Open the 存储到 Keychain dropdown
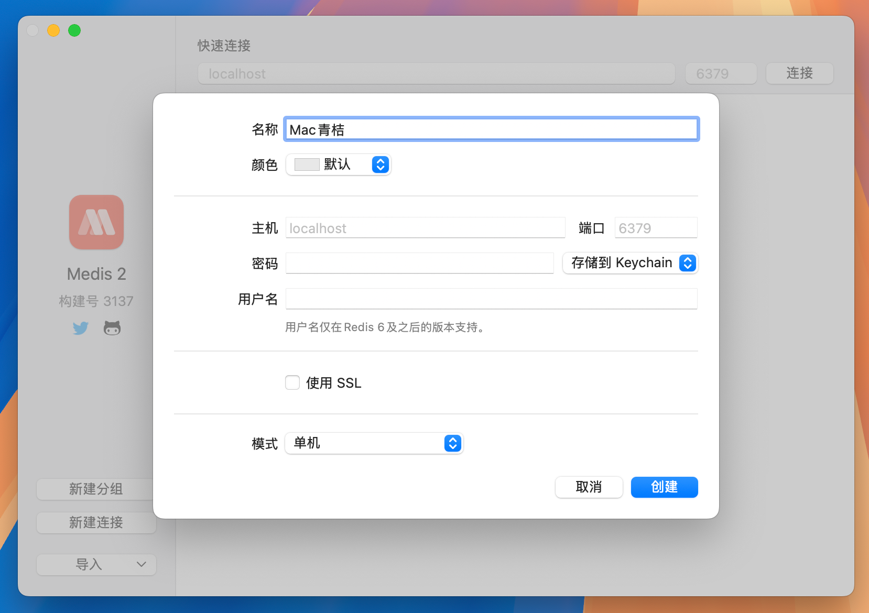869x613 pixels. [631, 263]
